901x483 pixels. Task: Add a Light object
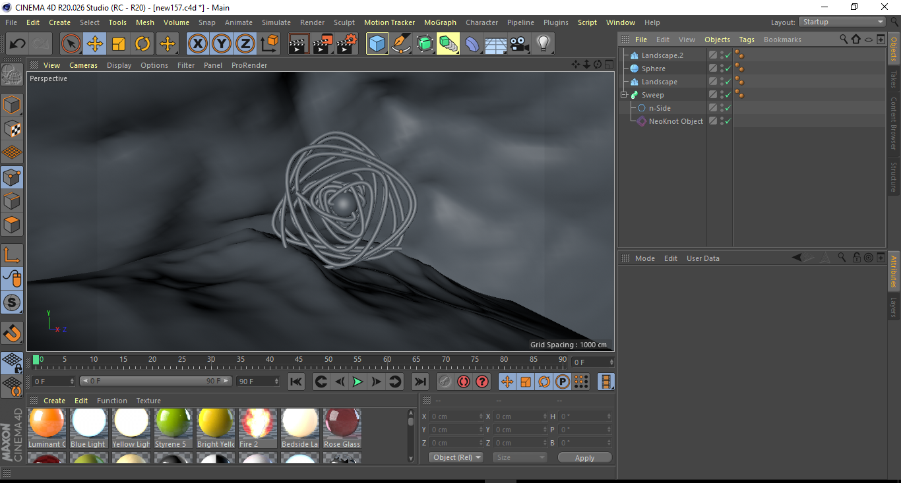tap(543, 44)
